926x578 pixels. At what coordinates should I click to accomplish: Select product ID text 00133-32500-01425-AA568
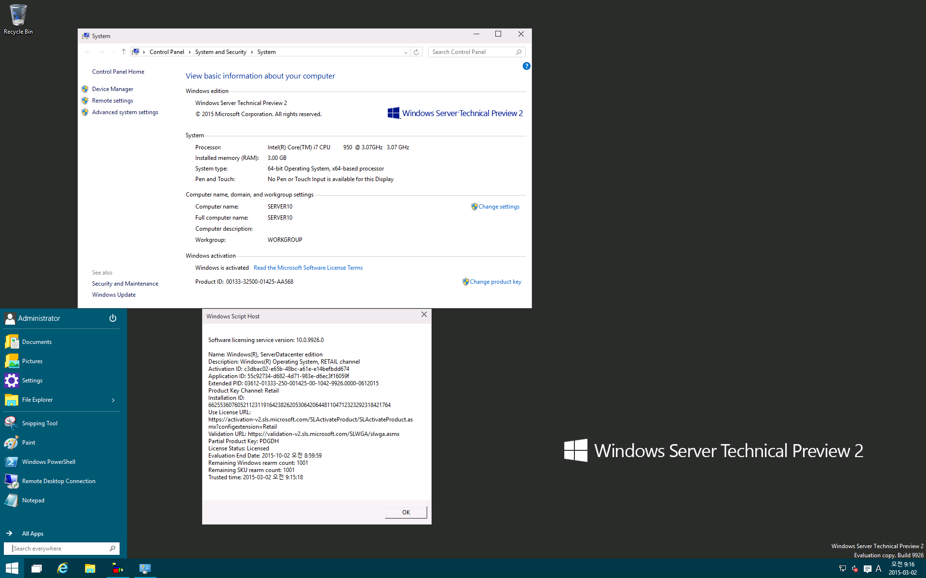pyautogui.click(x=259, y=282)
